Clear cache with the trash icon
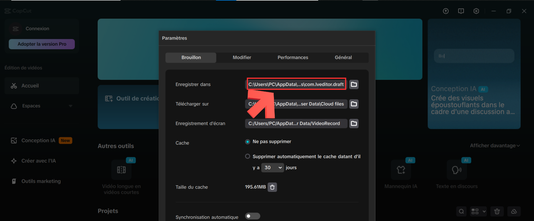This screenshot has height=221, width=534. (272, 187)
